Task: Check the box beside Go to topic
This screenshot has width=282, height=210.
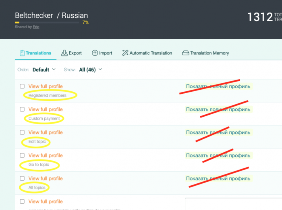Action: click(x=22, y=155)
